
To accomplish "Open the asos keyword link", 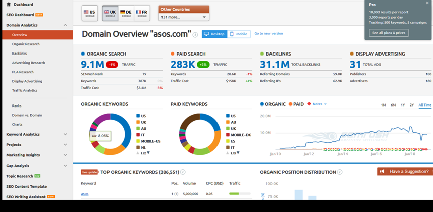I will 84,194.
